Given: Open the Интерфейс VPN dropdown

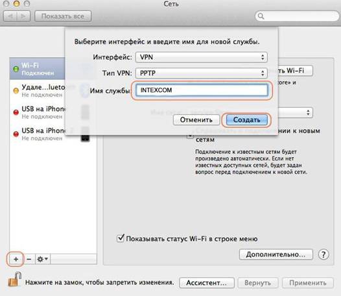Looking at the screenshot, I should (x=202, y=57).
